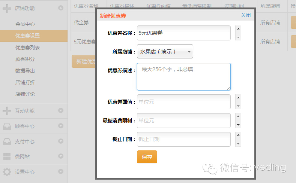The image size is (296, 183).
Task: Open 会员中心 in the sidebar
Action: 25,24
